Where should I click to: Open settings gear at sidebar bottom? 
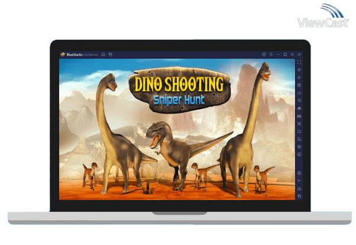tap(299, 173)
